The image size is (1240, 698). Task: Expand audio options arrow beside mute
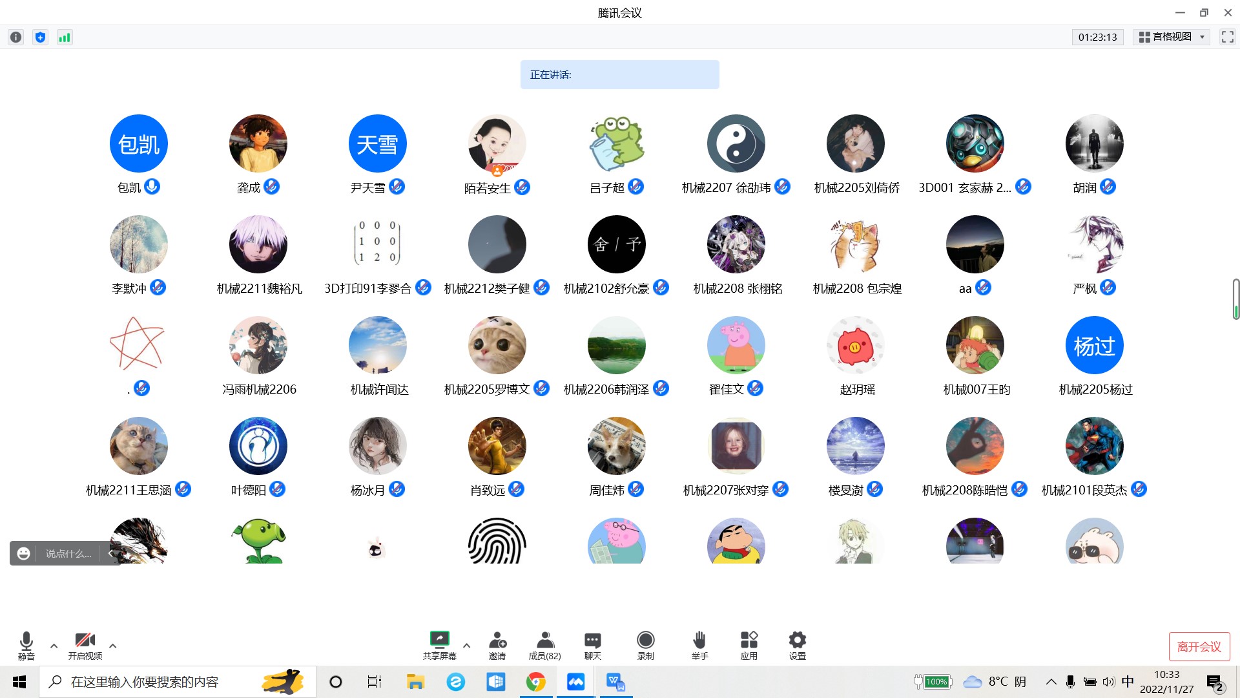(54, 645)
